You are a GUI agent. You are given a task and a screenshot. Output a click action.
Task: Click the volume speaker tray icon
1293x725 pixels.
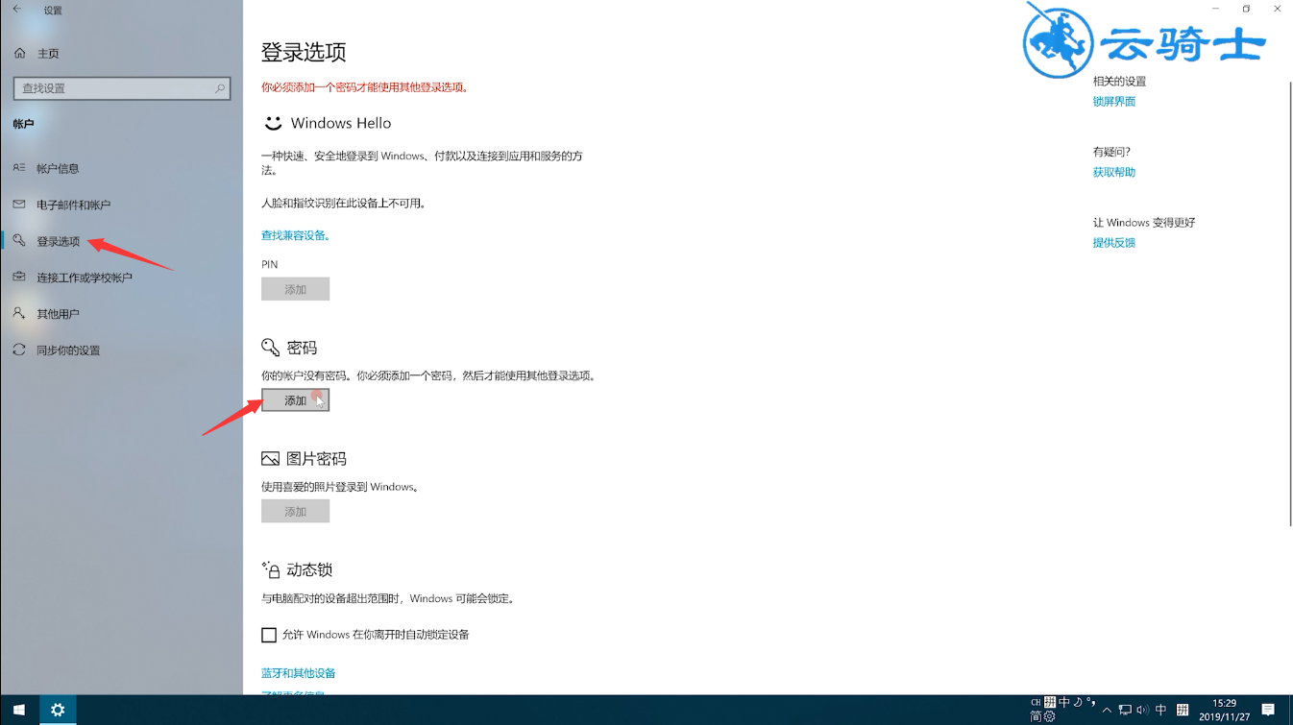point(1142,710)
